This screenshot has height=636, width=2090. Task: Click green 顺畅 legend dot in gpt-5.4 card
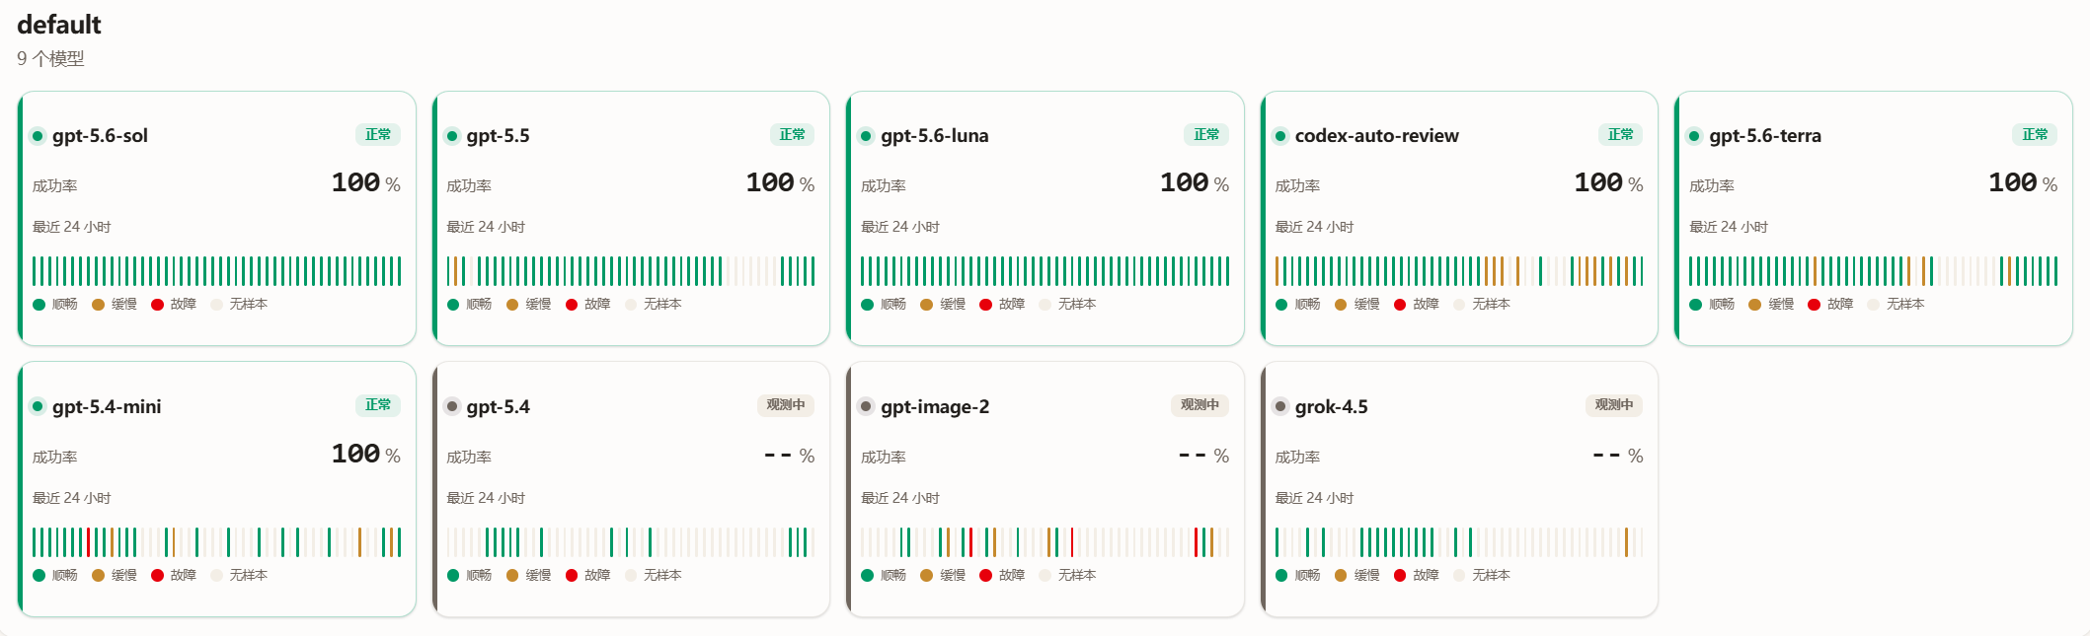click(x=453, y=575)
